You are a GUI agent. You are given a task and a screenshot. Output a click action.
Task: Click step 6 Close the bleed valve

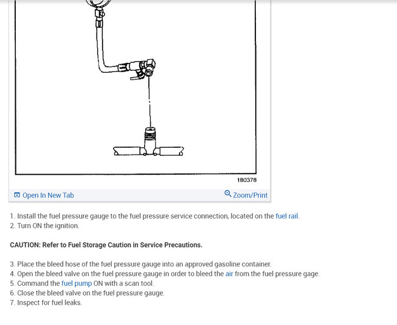pos(87,293)
